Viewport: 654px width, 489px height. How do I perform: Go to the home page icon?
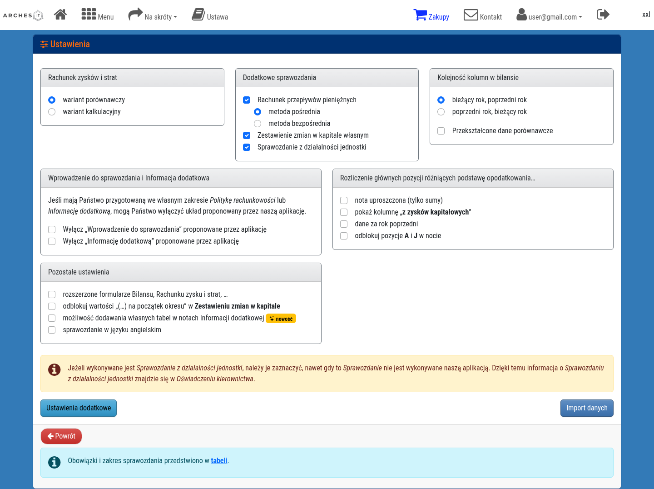[x=60, y=15]
